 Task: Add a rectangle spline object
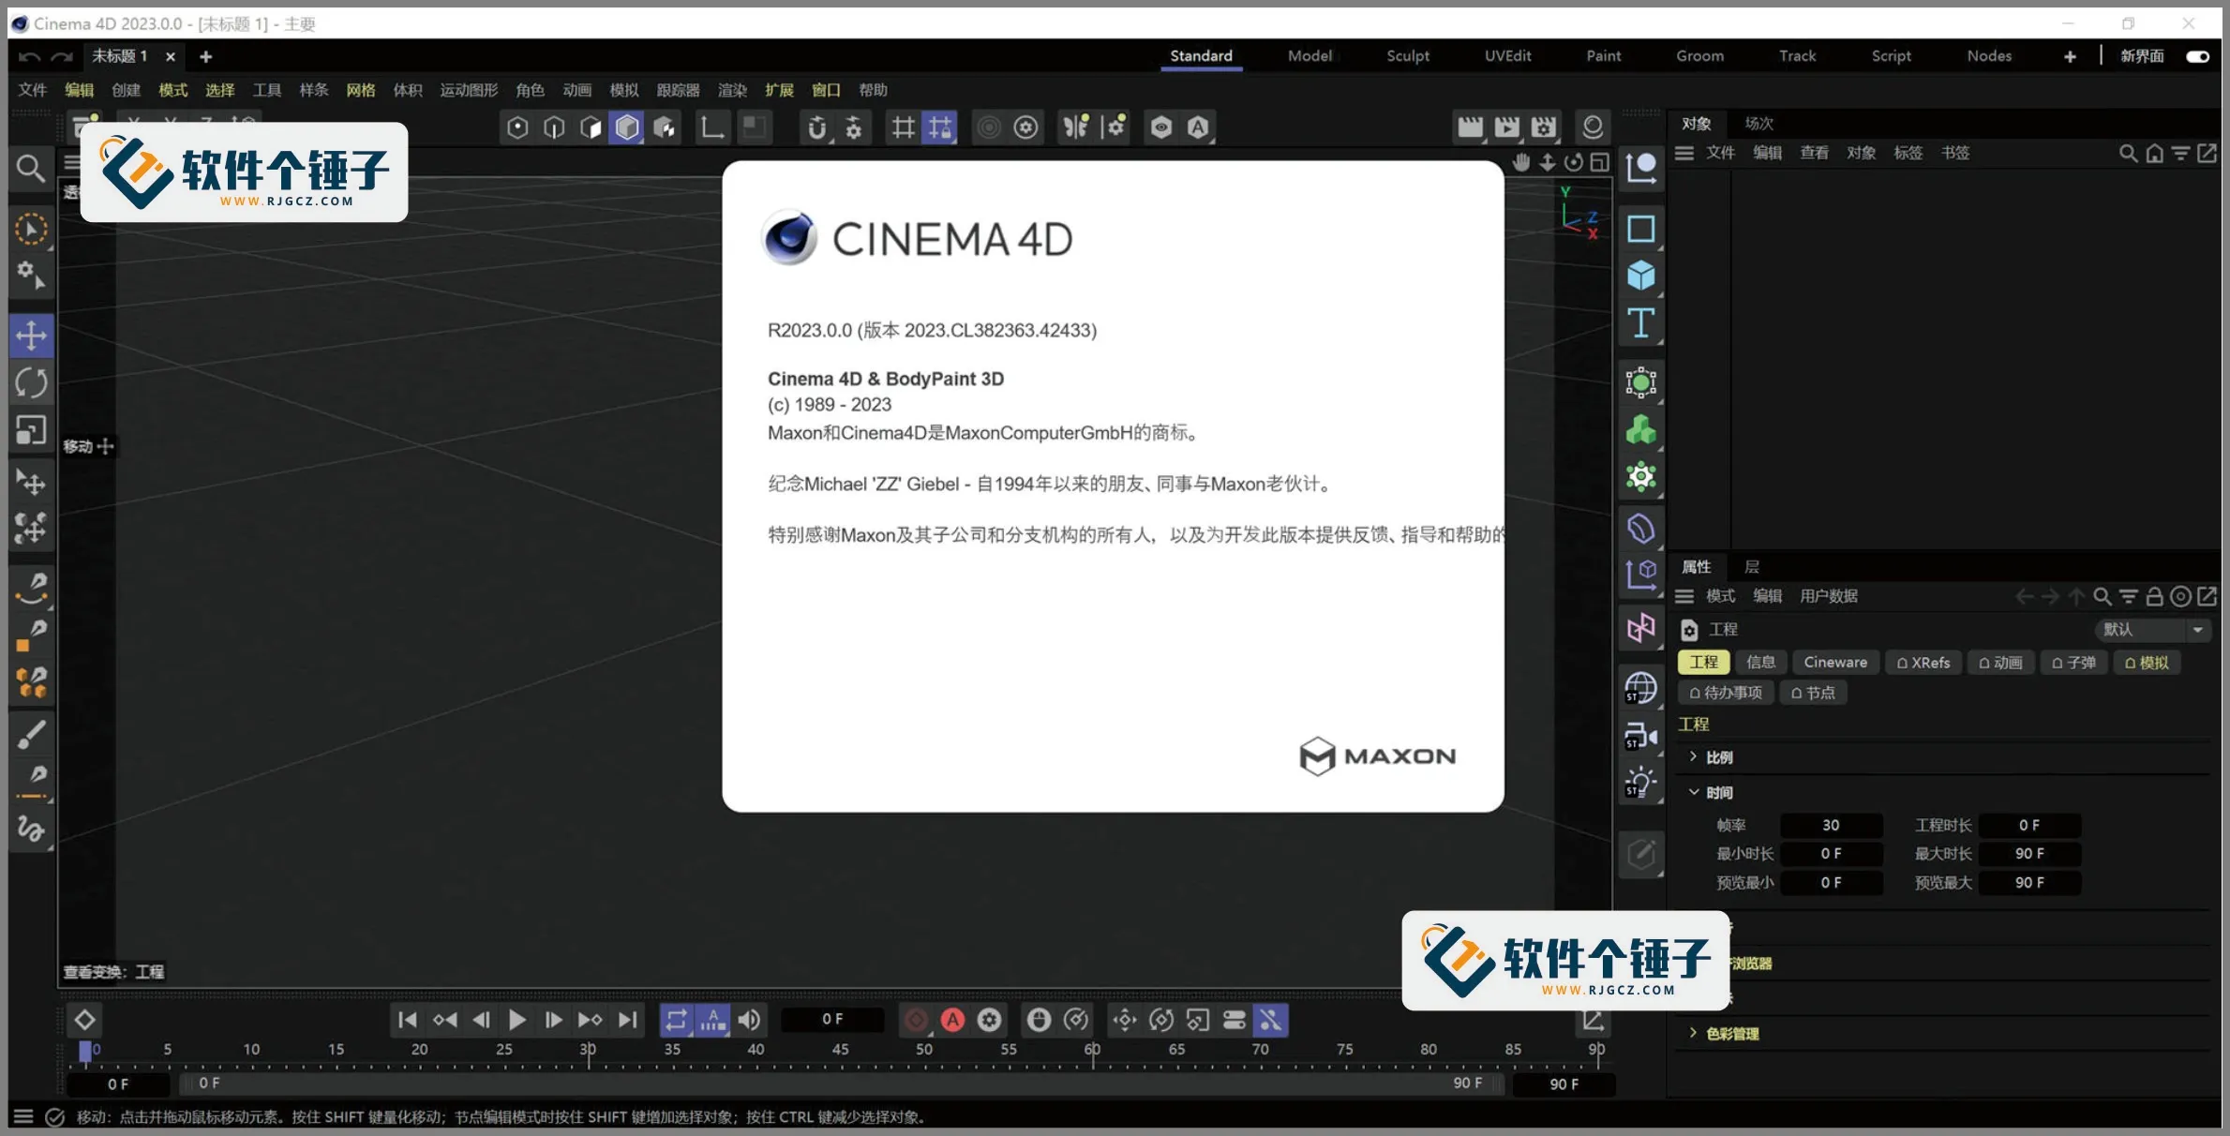[x=1640, y=229]
